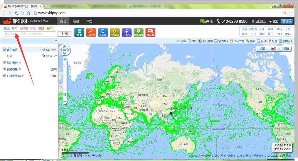Switch map view to 卫星图
298x161 pixels.
[285, 49]
